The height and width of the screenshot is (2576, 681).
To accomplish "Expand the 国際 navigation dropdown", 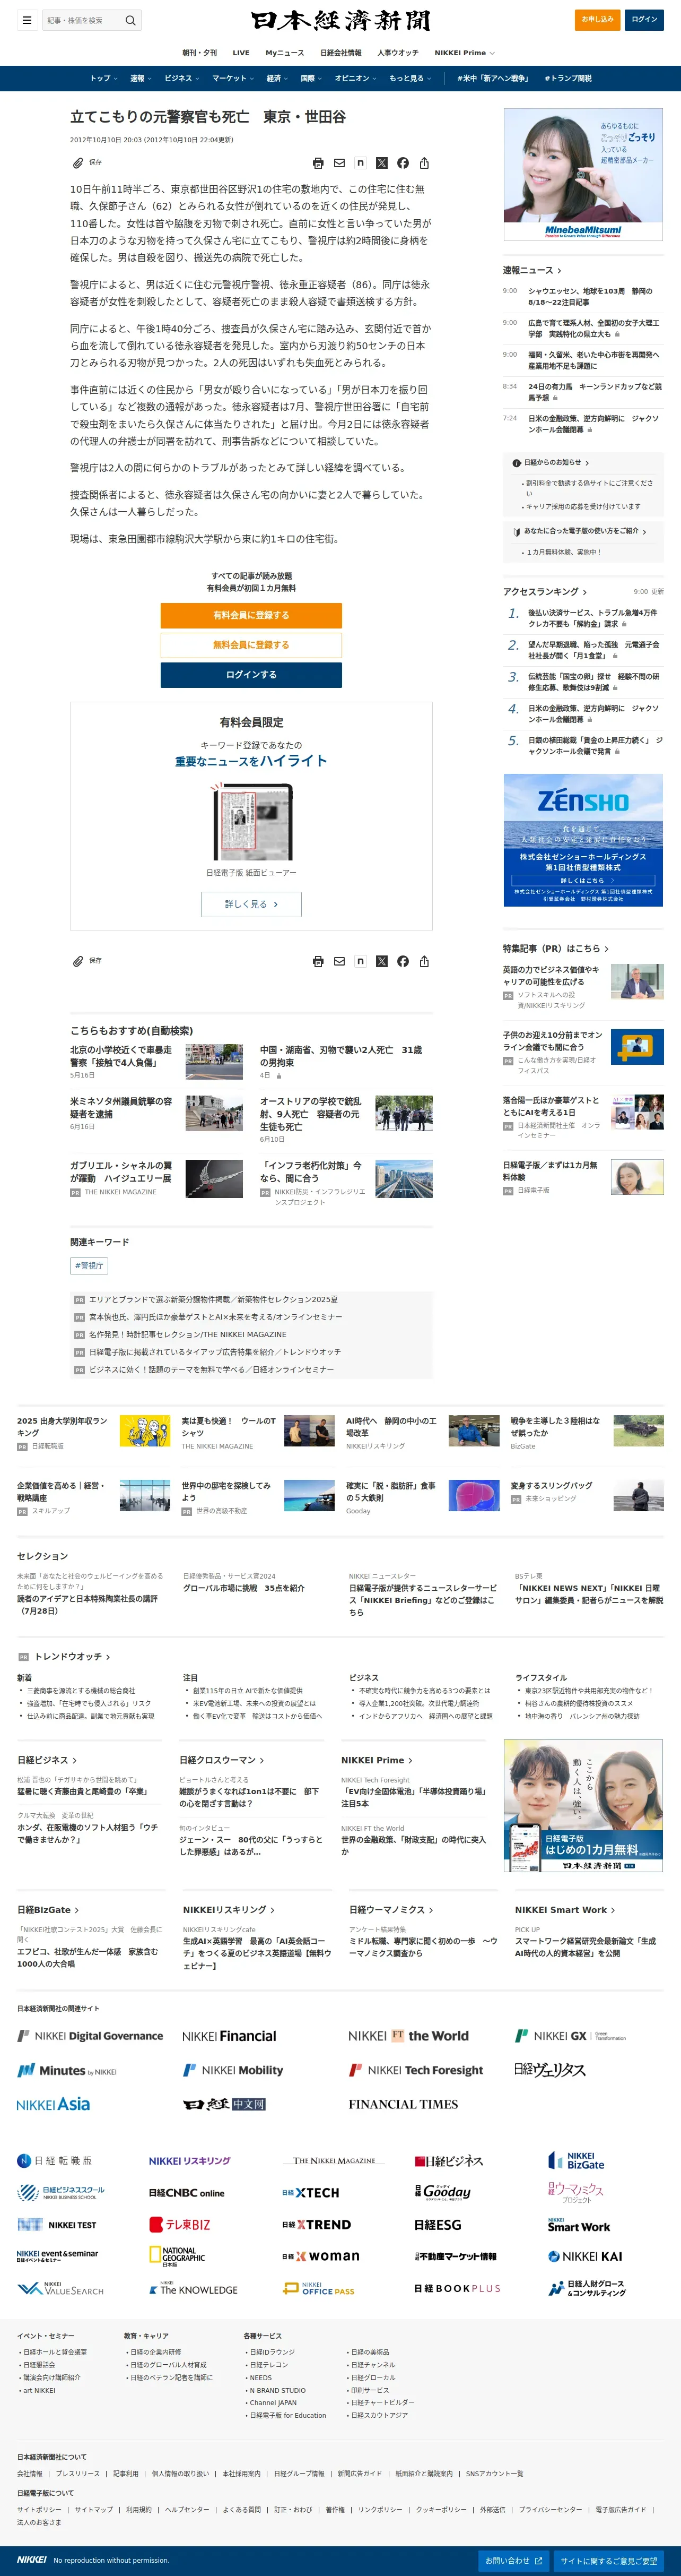I will click(311, 78).
